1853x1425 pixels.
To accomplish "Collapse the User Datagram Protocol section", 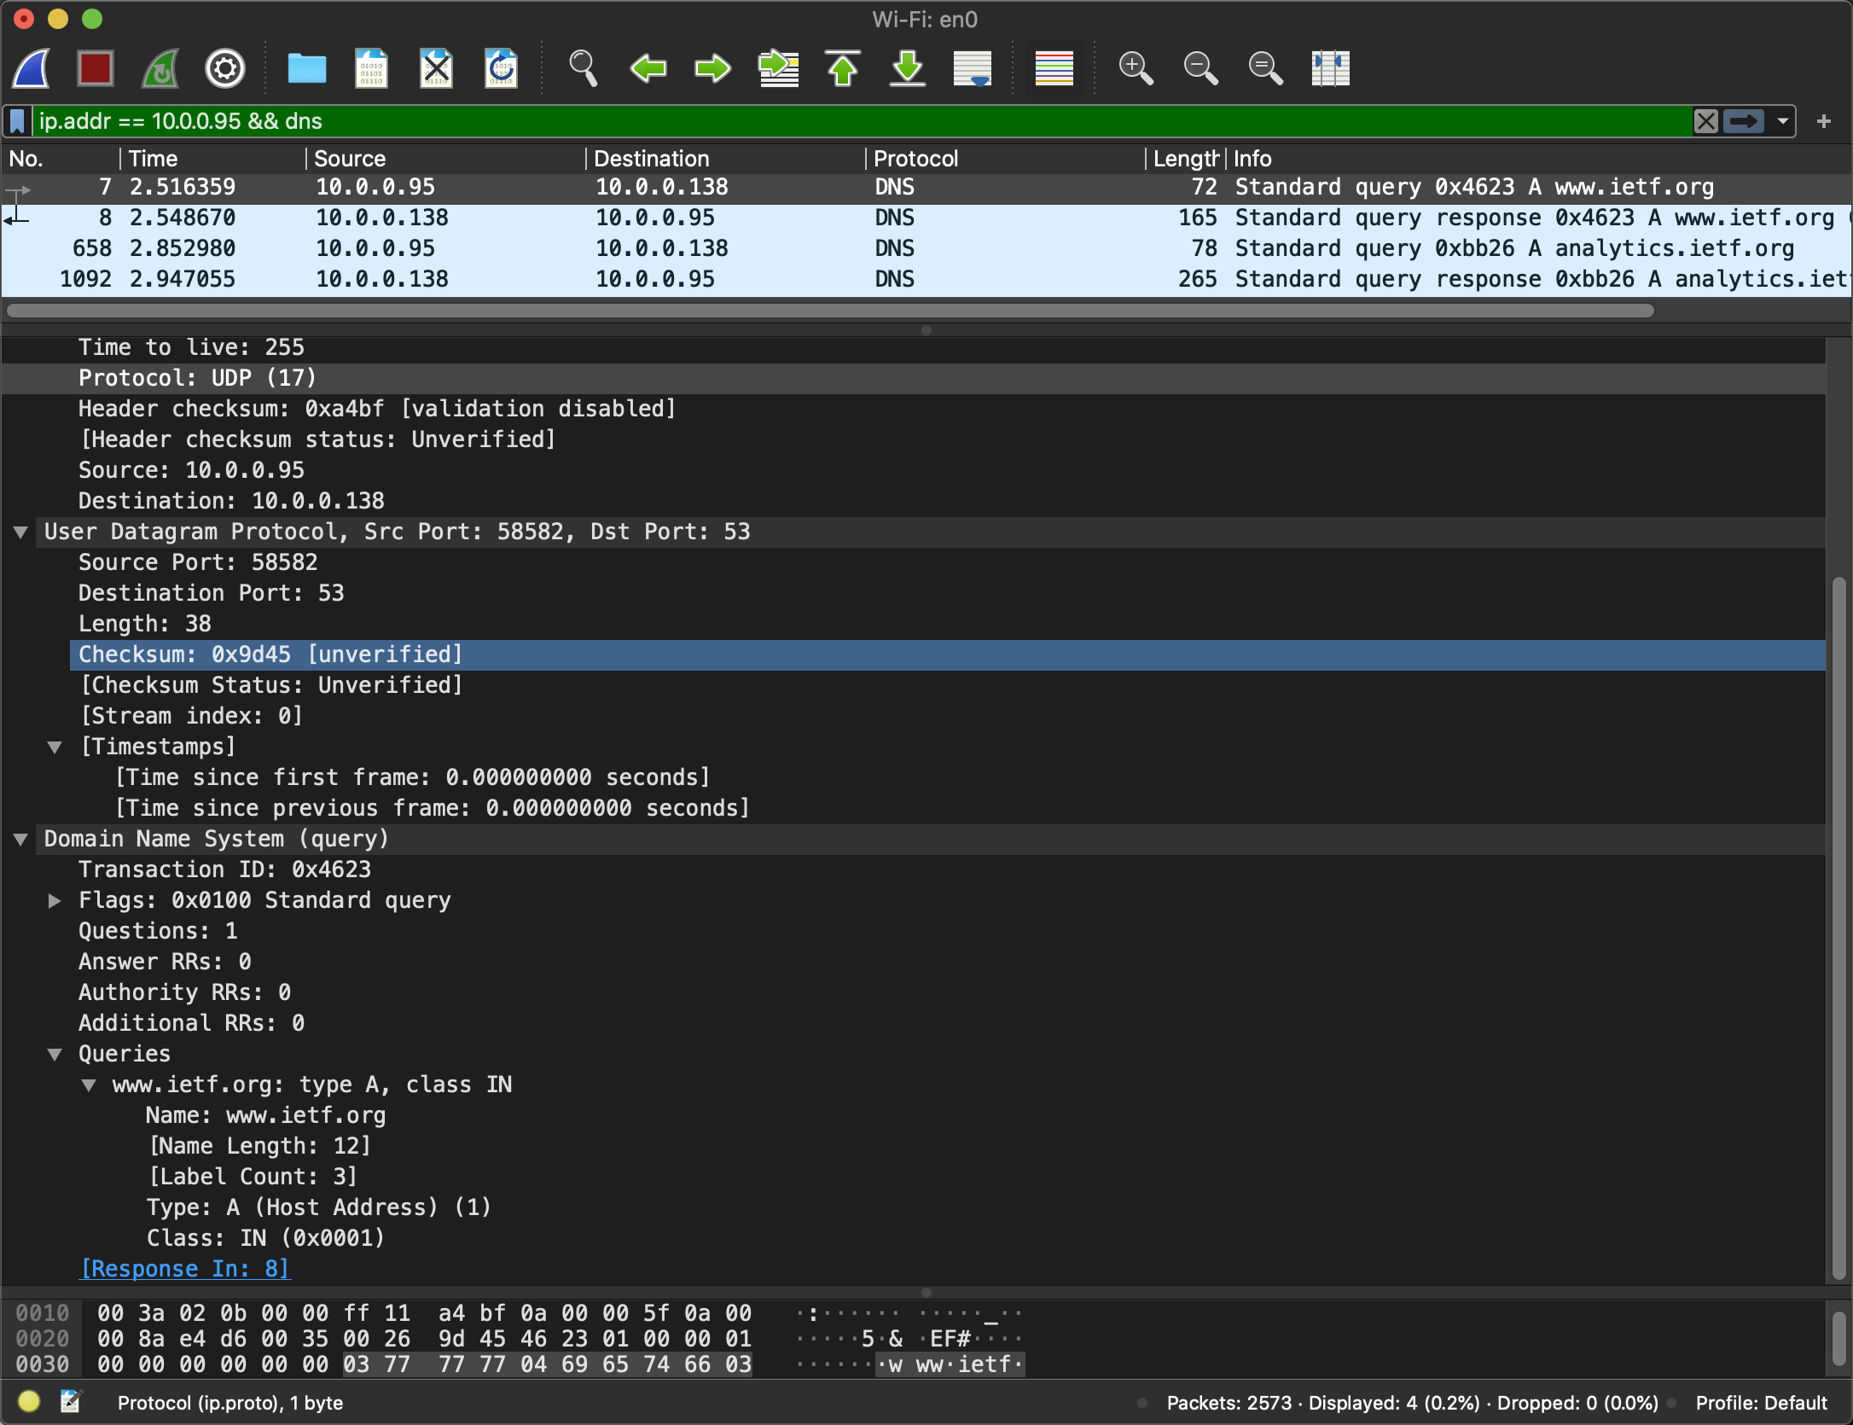I will [21, 532].
